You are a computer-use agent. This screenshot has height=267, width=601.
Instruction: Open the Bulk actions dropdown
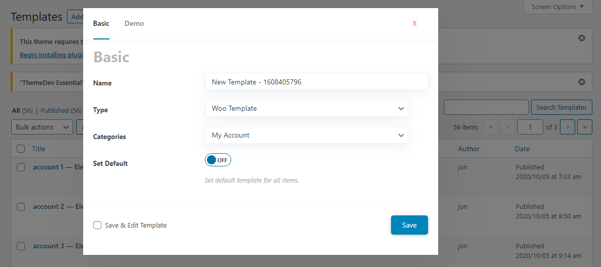pyautogui.click(x=42, y=127)
